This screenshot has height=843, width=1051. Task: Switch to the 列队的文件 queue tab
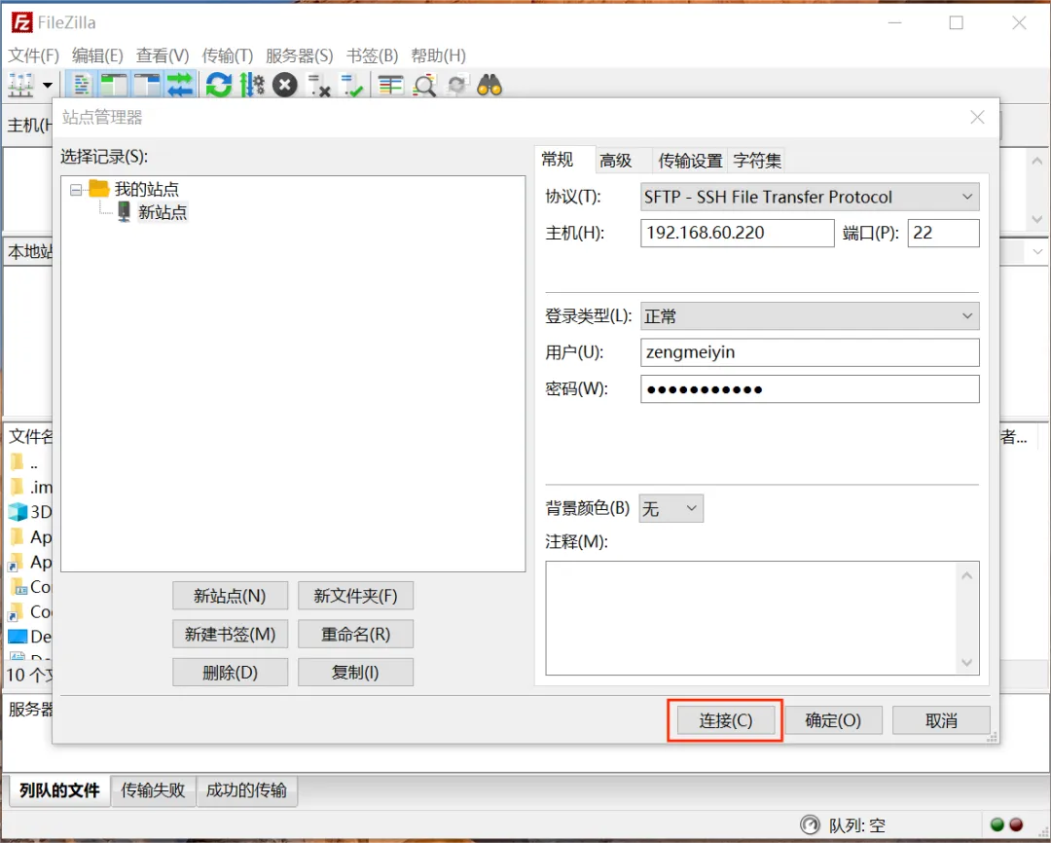pyautogui.click(x=59, y=790)
